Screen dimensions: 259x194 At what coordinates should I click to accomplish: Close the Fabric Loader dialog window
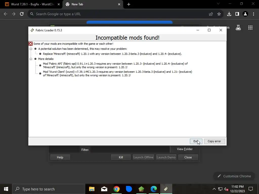[x=221, y=30]
